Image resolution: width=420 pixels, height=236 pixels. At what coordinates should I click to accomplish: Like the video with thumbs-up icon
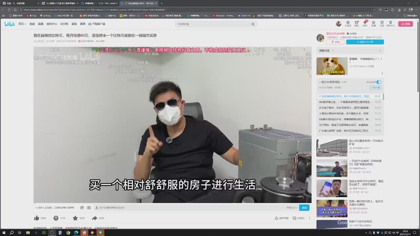[37, 218]
